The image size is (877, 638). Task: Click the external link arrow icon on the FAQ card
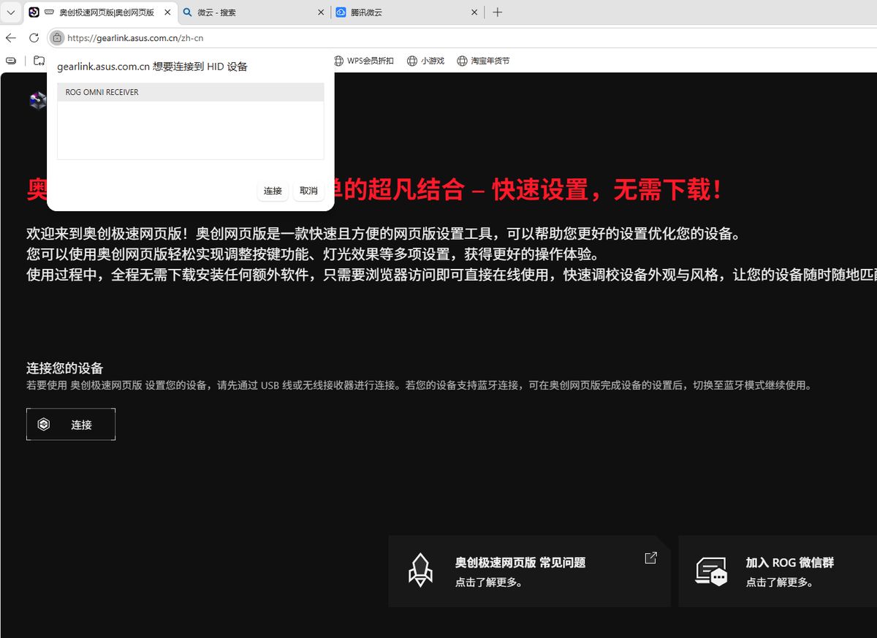(x=650, y=558)
